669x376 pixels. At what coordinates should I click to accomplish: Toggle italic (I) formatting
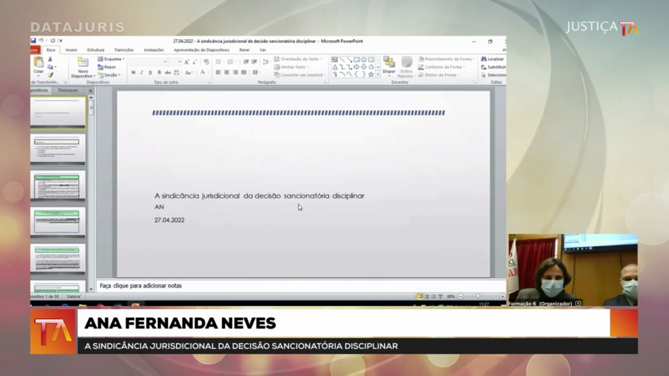tap(142, 72)
